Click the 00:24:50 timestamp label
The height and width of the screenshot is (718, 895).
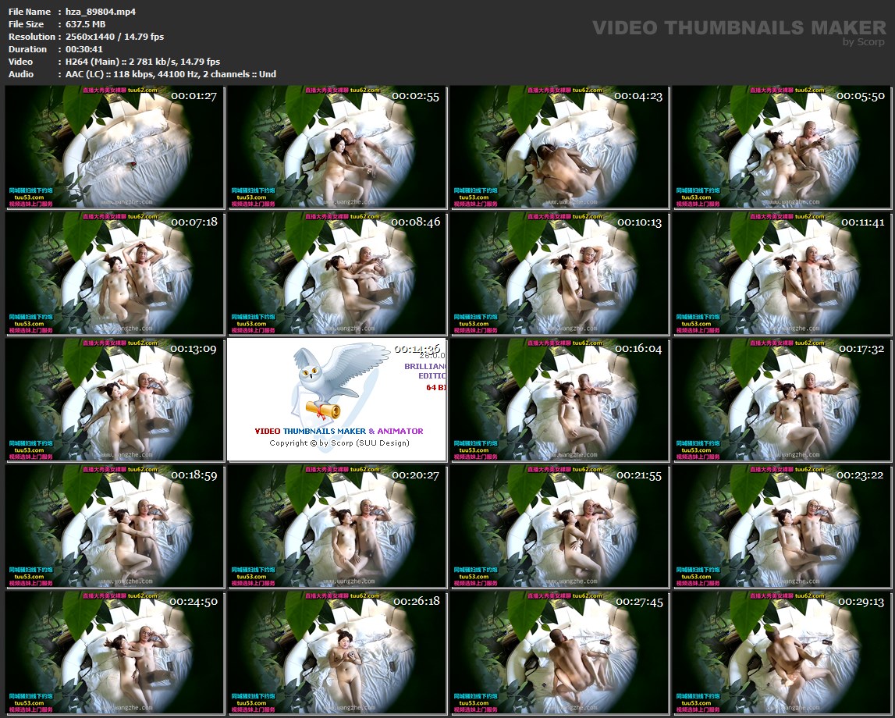pos(194,602)
